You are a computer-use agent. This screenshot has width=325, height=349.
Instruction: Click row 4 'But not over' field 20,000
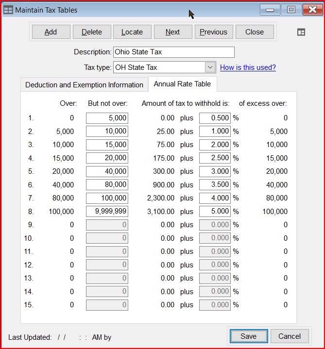click(x=107, y=158)
